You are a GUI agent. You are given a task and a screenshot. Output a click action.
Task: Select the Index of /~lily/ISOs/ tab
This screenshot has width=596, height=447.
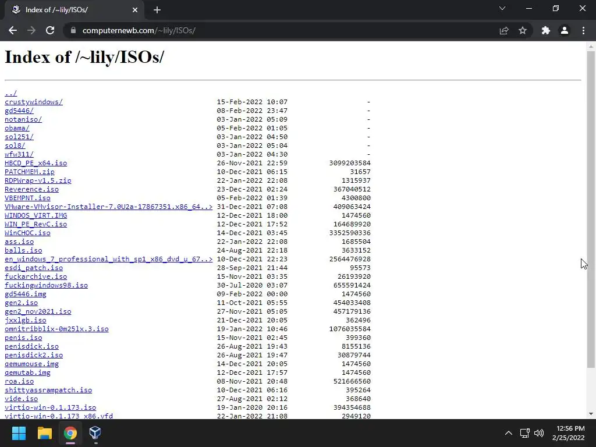click(x=74, y=10)
